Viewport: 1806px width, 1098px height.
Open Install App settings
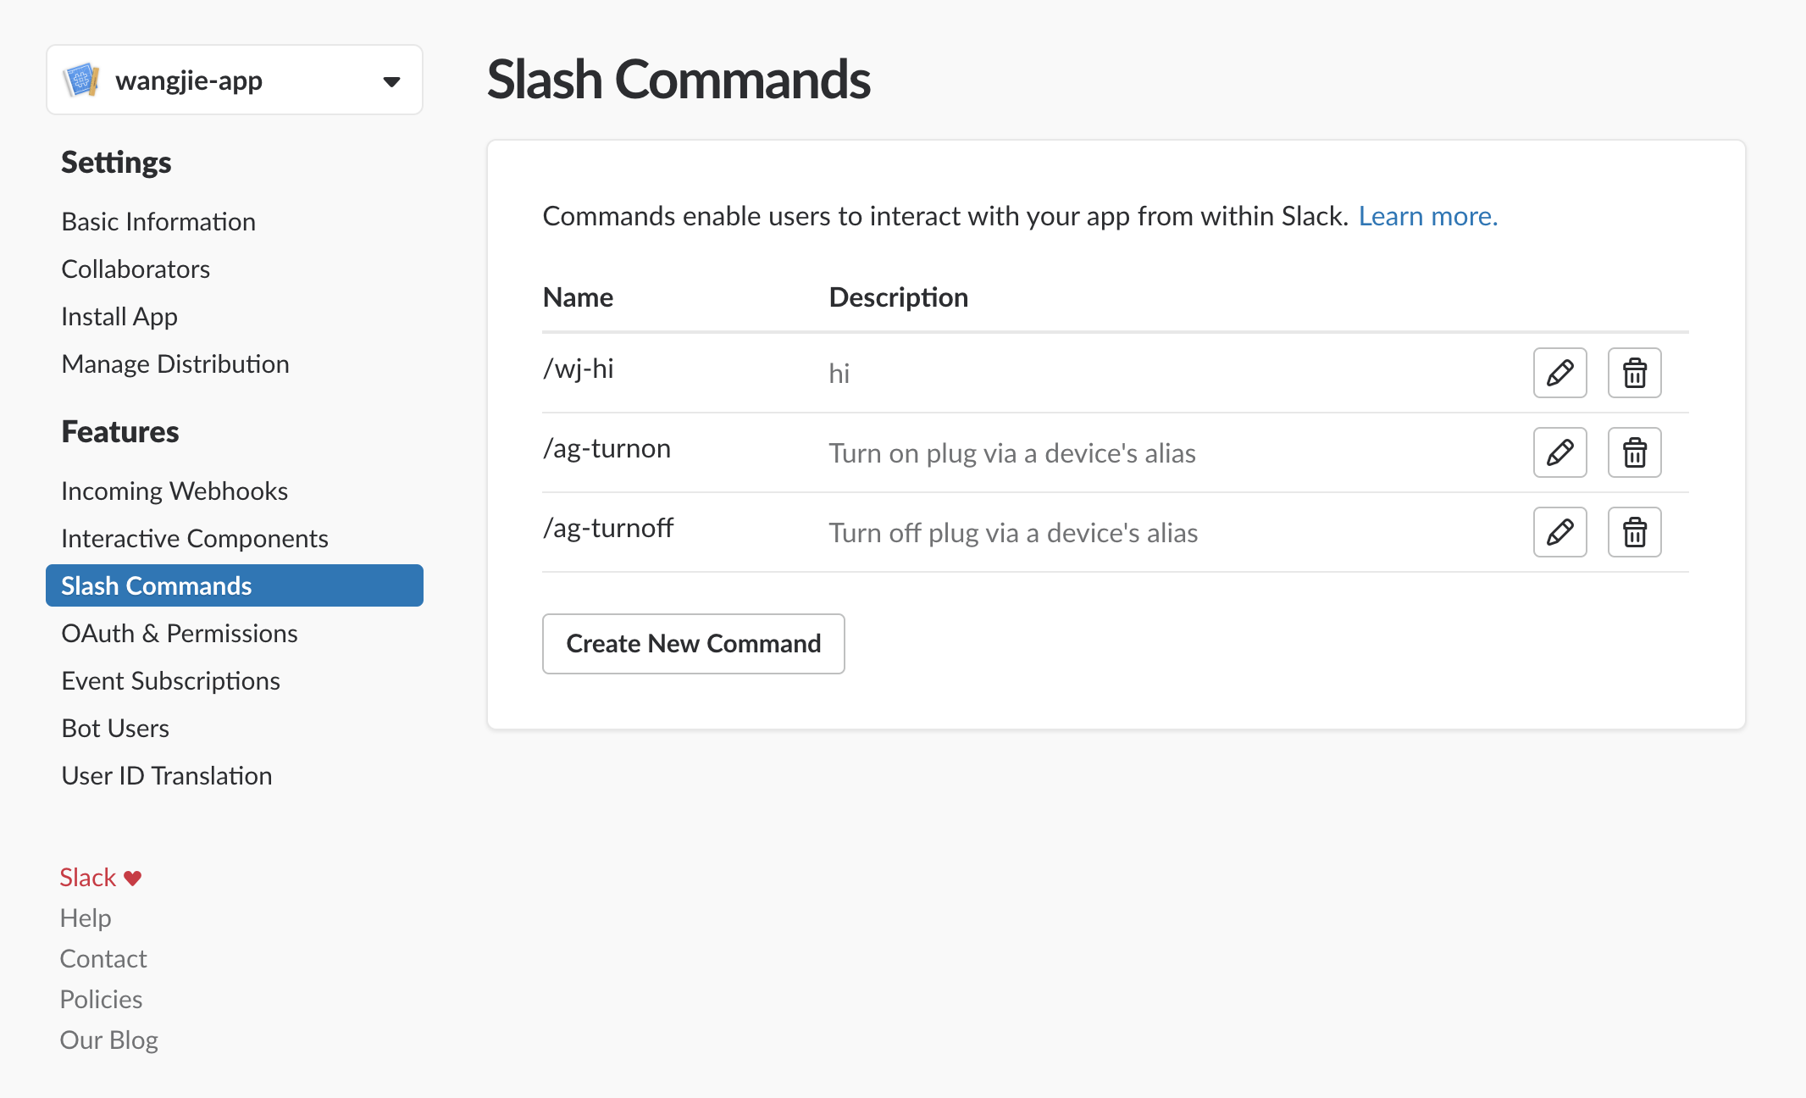[x=119, y=317]
